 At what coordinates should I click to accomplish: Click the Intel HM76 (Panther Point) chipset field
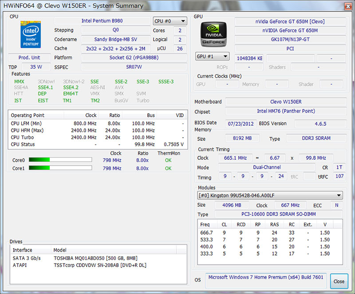286,111
